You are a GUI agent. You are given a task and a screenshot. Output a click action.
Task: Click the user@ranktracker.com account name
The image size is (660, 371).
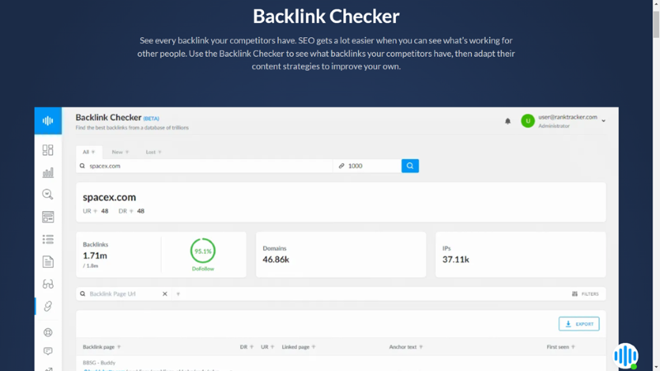pyautogui.click(x=568, y=117)
